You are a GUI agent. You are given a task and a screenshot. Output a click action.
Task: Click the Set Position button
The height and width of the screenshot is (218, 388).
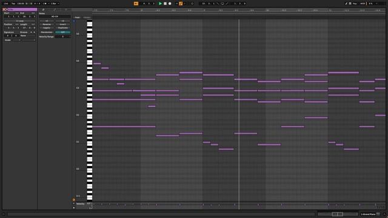[x=17, y=24]
